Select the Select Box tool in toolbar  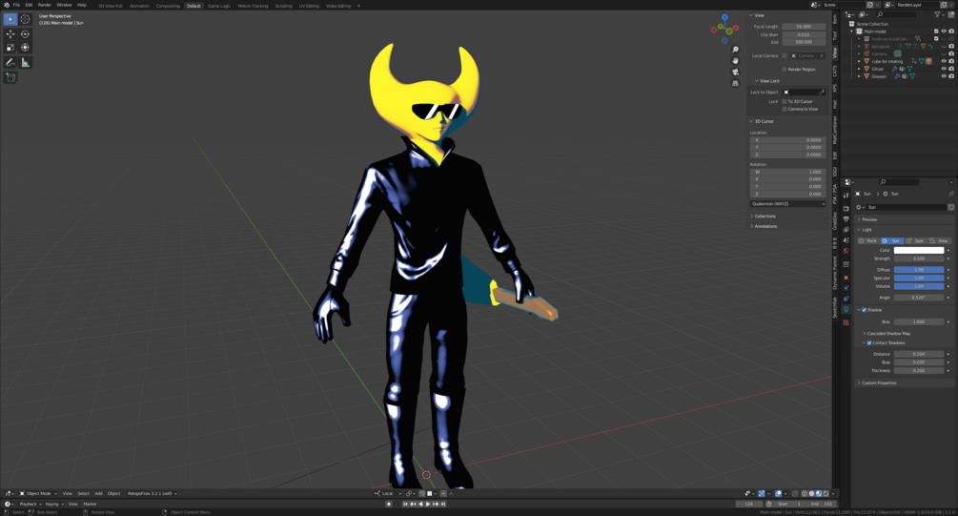[10, 20]
